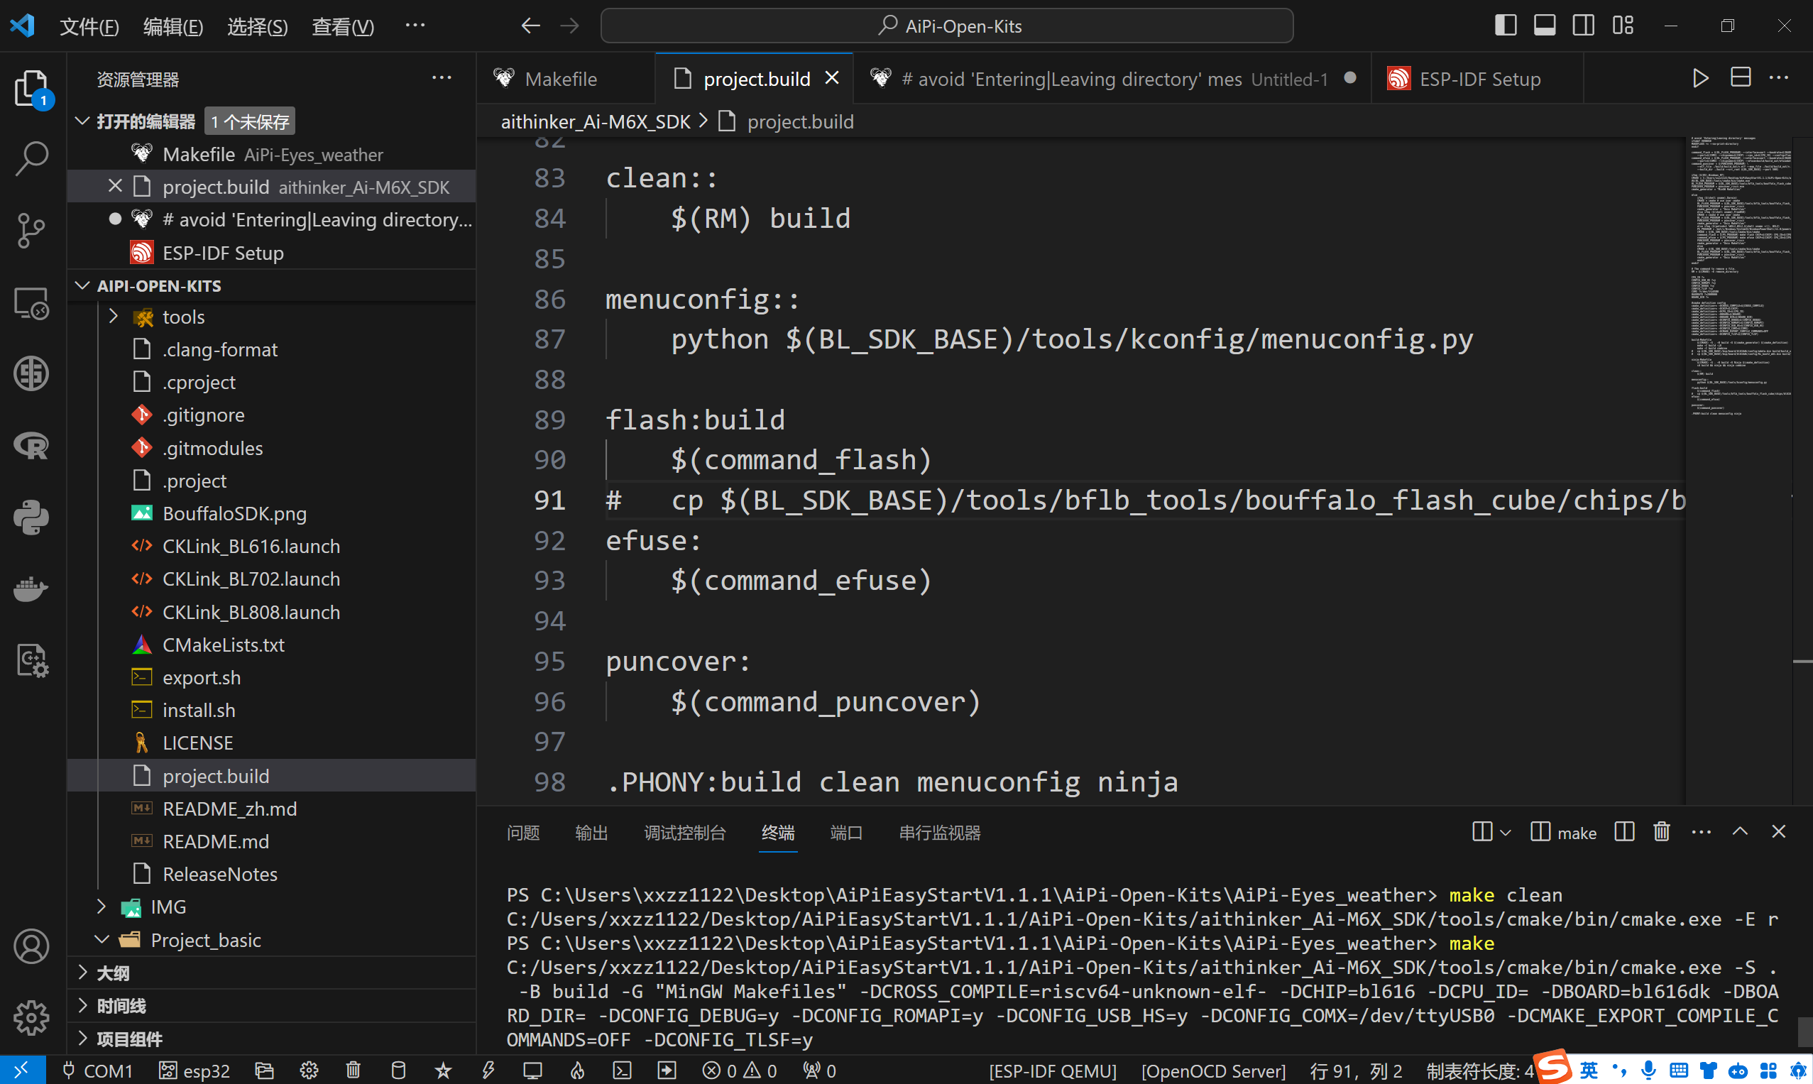The width and height of the screenshot is (1813, 1084).
Task: Split the terminal panel
Action: (x=1625, y=831)
